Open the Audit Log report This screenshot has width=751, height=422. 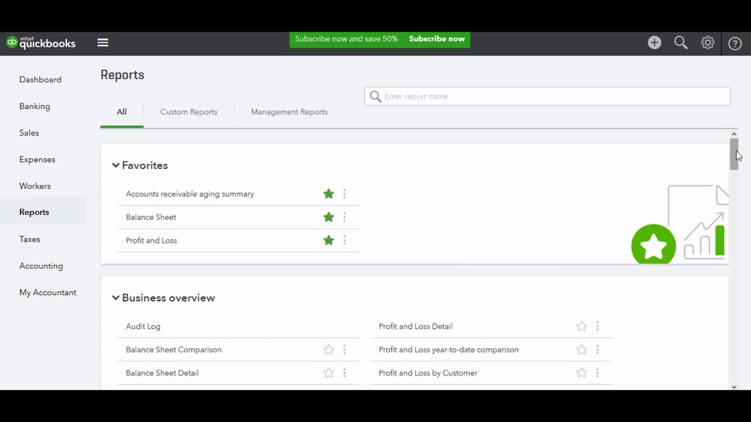click(x=143, y=326)
